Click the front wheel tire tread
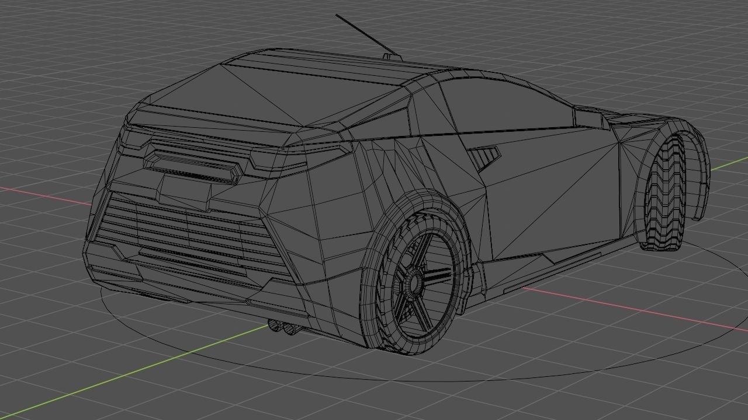The image size is (748, 420). (664, 192)
